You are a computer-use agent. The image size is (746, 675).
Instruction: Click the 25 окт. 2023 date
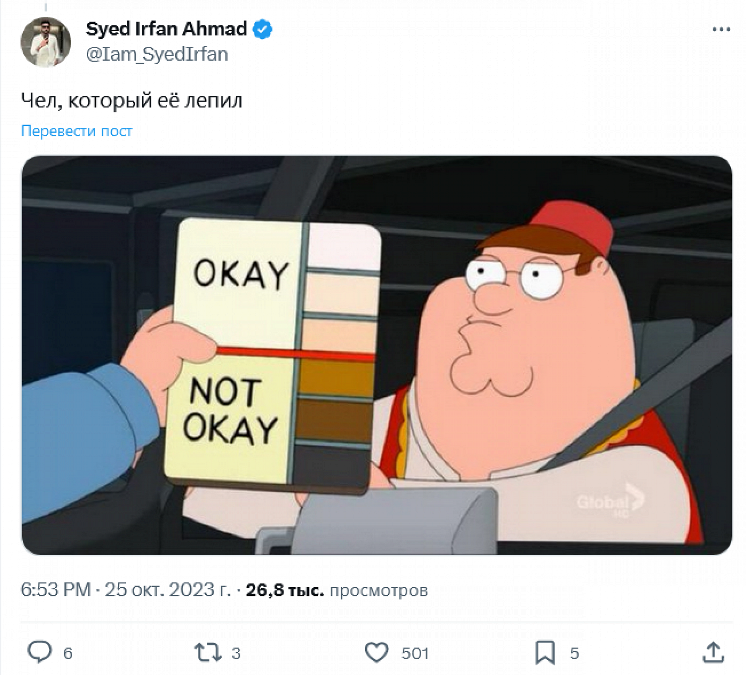coord(168,590)
